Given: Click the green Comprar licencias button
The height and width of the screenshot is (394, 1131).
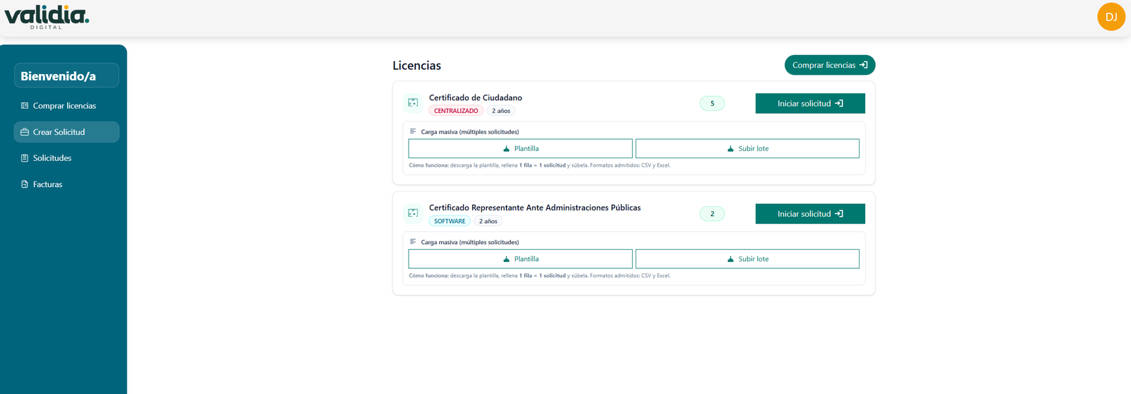Looking at the screenshot, I should [x=830, y=65].
